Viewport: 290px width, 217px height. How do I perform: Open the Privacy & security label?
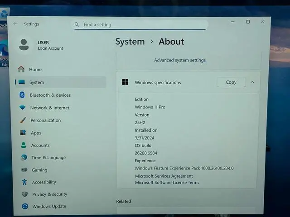(49, 194)
